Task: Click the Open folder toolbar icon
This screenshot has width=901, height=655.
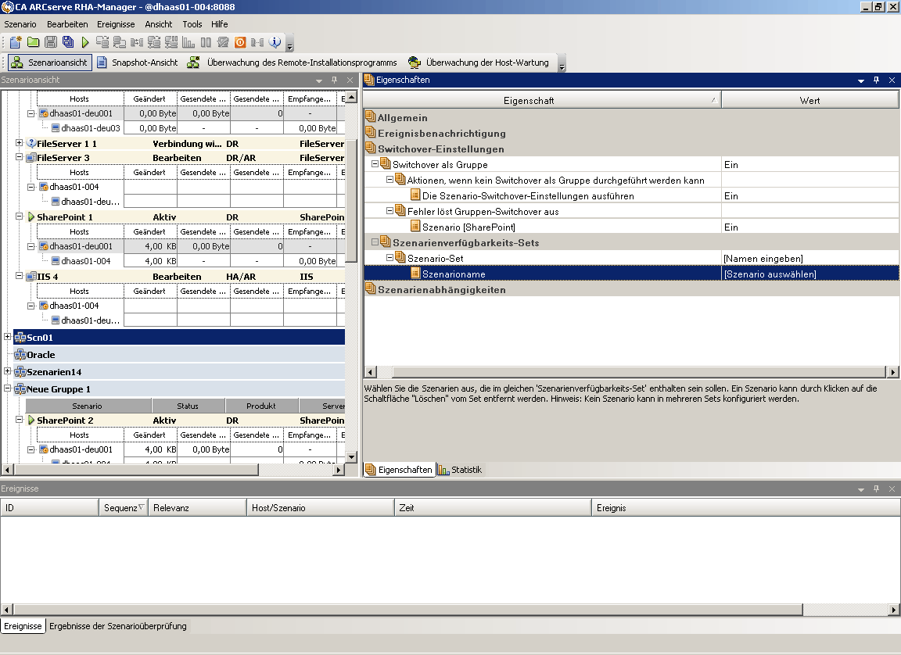Action: pos(33,42)
